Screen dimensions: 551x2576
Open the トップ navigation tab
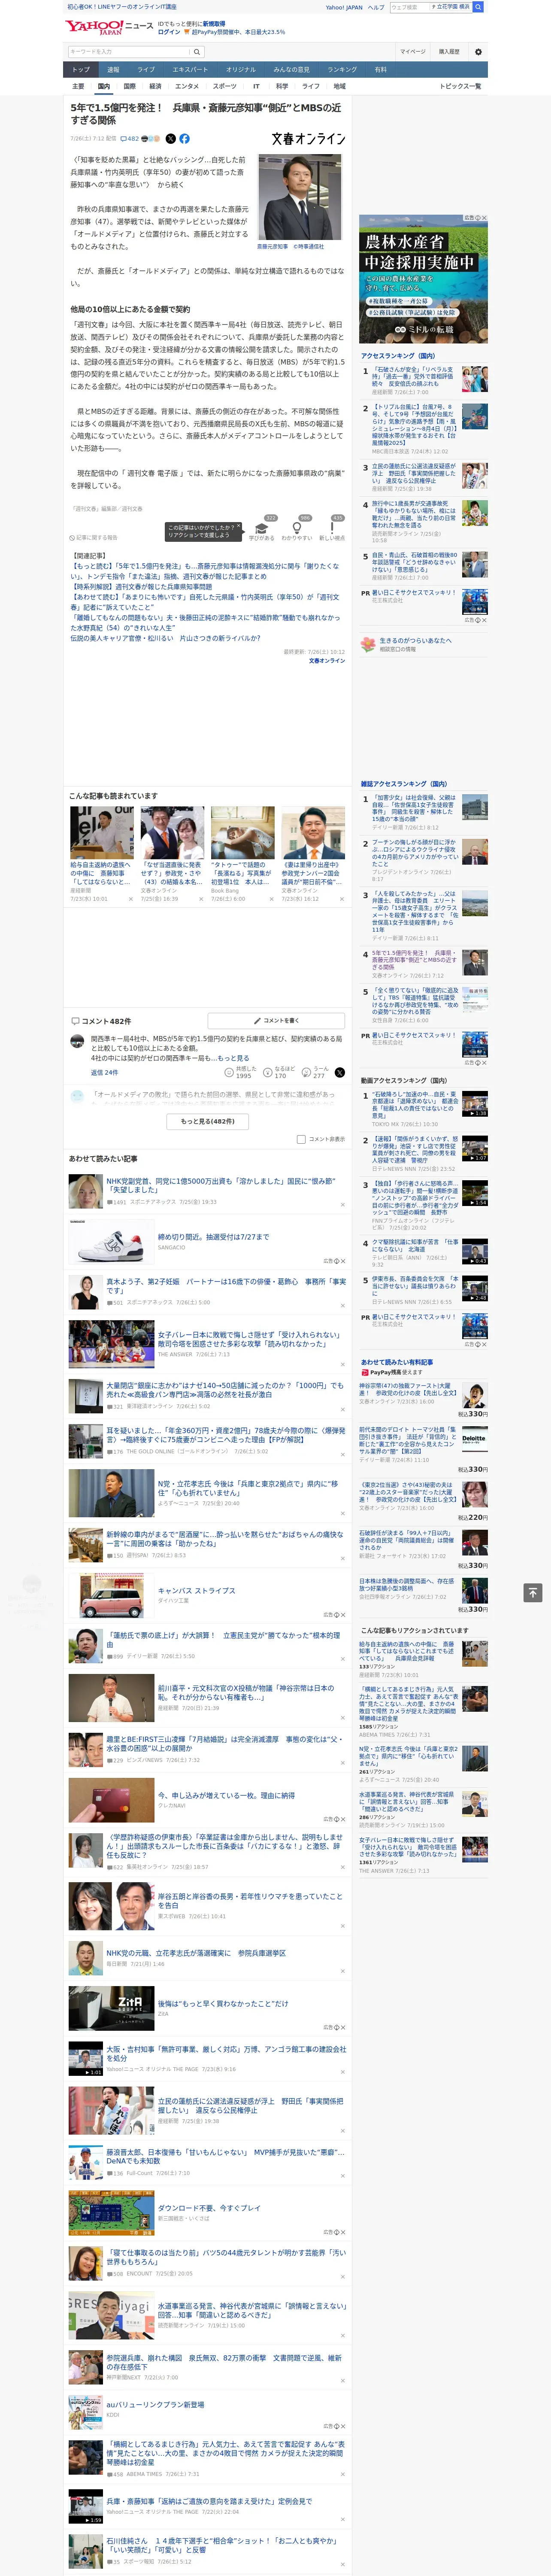pyautogui.click(x=81, y=70)
